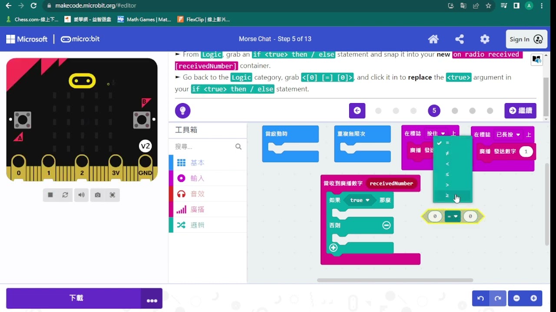Screen dimensions: 556x312
Task: Click the receivedNumber variable pill
Action: pyautogui.click(x=391, y=183)
